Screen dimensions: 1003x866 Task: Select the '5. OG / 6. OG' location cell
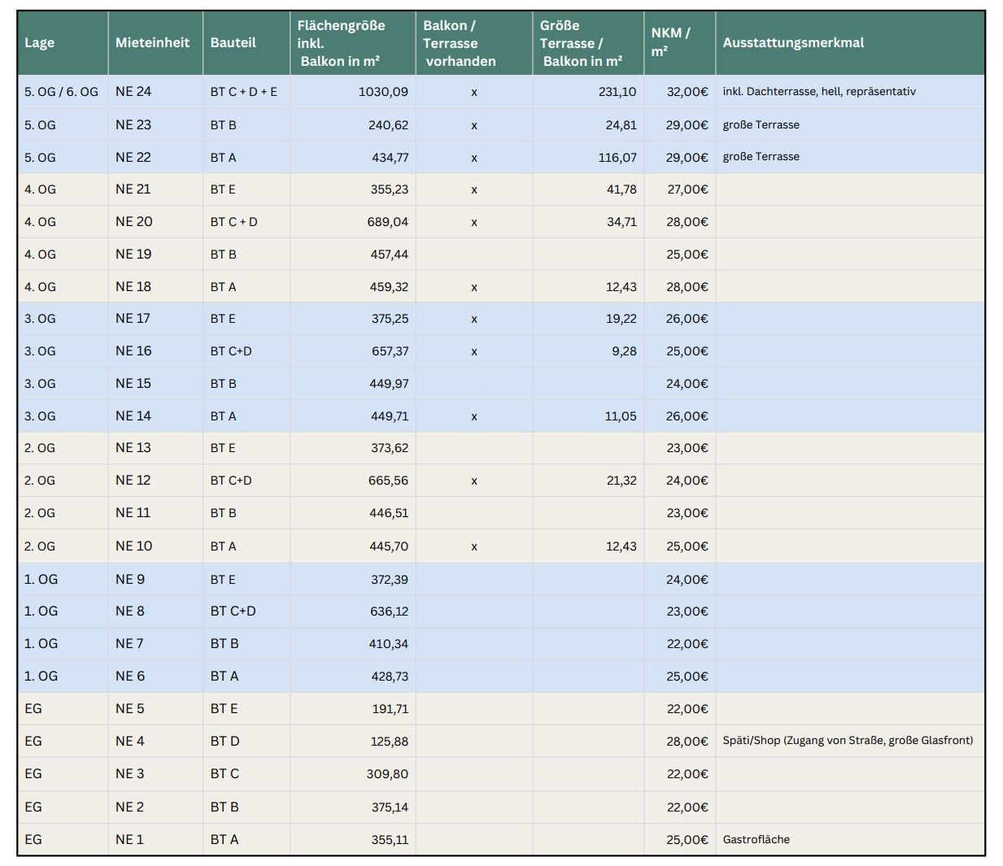coord(61,92)
